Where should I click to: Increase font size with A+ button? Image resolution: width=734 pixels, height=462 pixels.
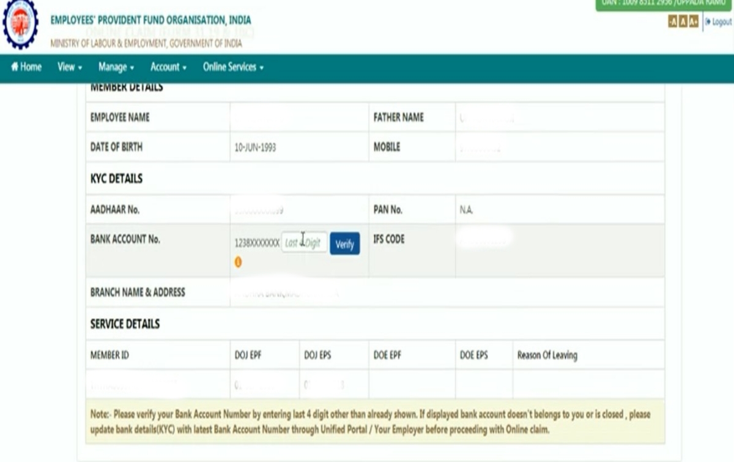[694, 22]
